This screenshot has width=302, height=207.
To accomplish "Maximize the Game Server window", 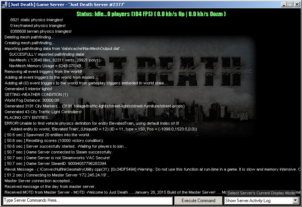I will 290,5.
